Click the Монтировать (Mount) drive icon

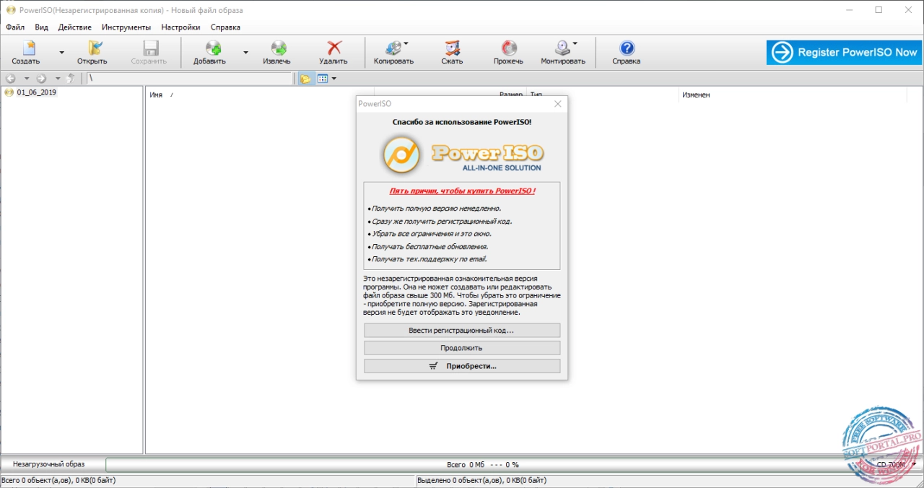(x=562, y=48)
